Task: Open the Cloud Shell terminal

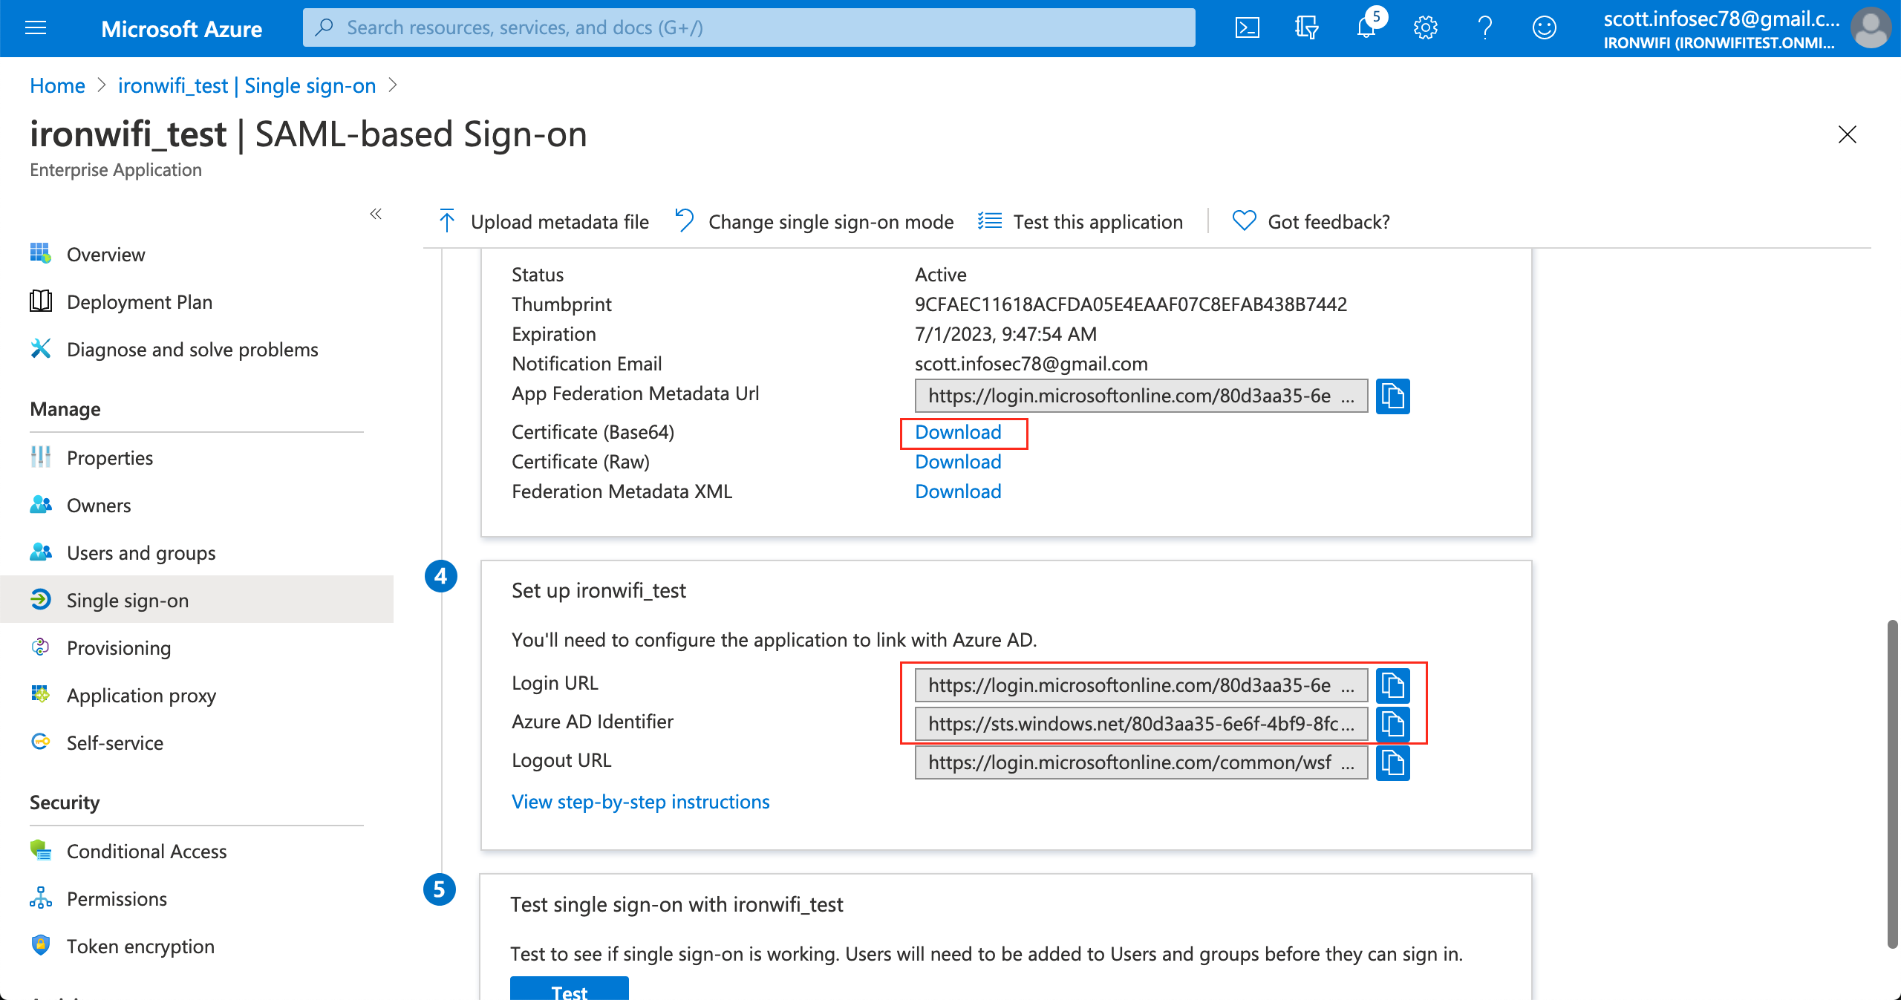Action: 1247,27
